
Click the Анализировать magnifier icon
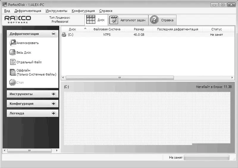click(x=12, y=43)
